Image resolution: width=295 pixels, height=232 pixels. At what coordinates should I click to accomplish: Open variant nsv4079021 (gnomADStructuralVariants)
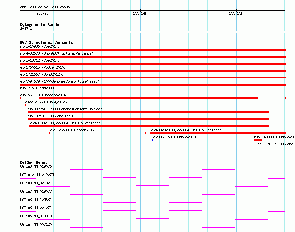(66, 123)
